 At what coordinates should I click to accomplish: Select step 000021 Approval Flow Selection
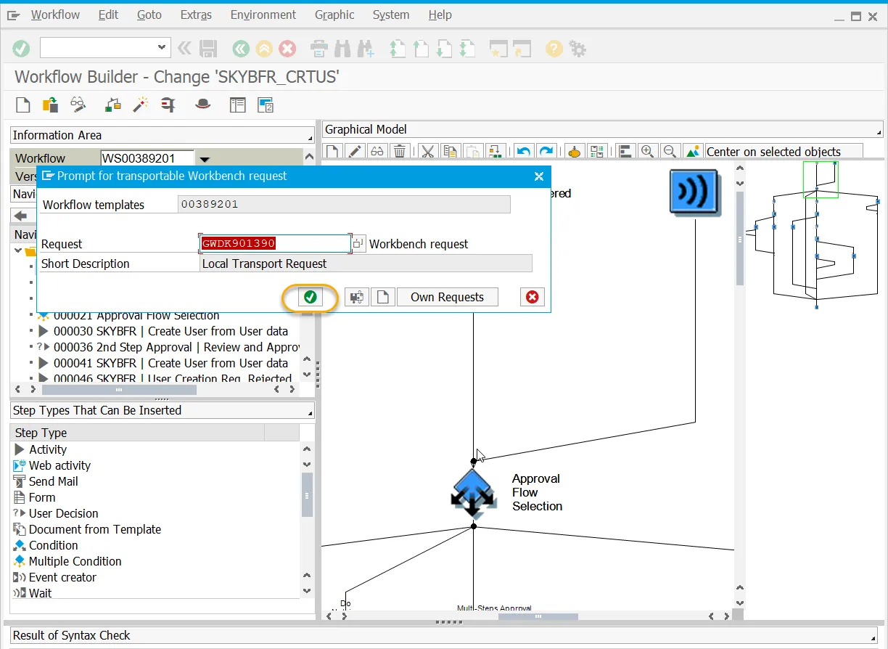coord(136,316)
